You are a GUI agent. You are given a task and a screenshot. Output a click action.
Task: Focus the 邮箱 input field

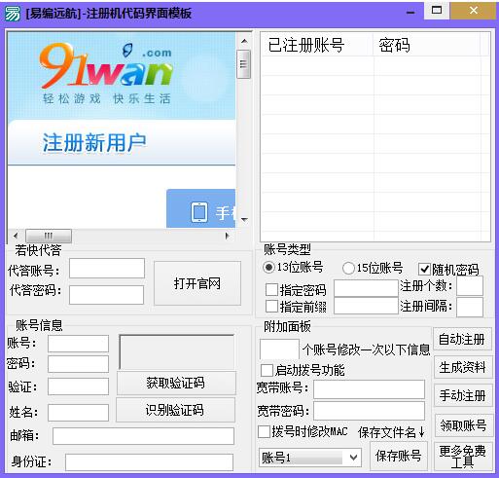tap(143, 436)
